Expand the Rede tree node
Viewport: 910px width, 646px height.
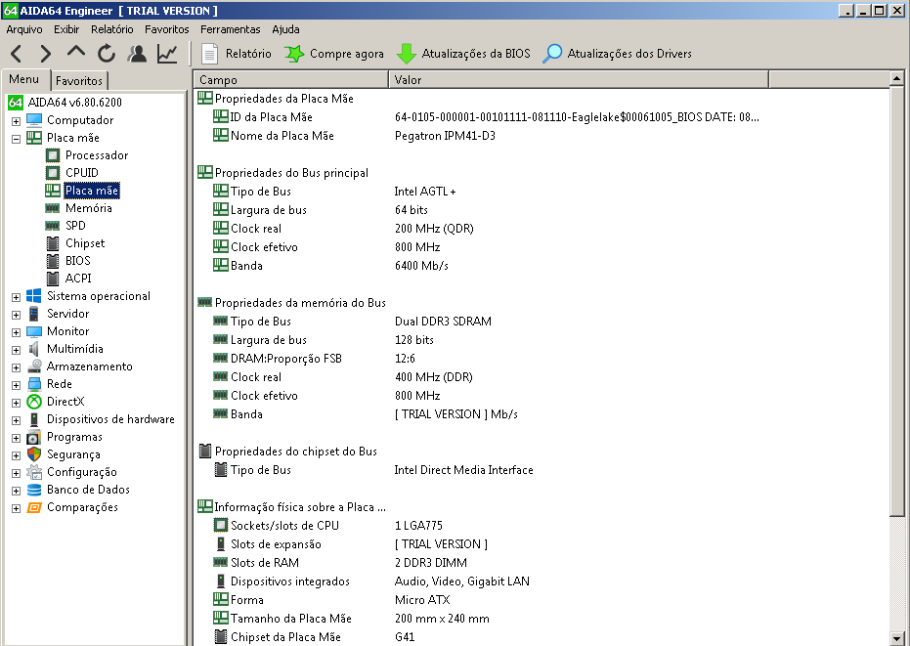pyautogui.click(x=17, y=385)
